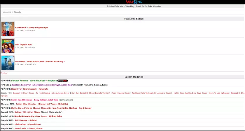Open Tu Meri Zindagi Hai x Adayein Cover
The image size is (245, 131).
[x=53, y=93]
